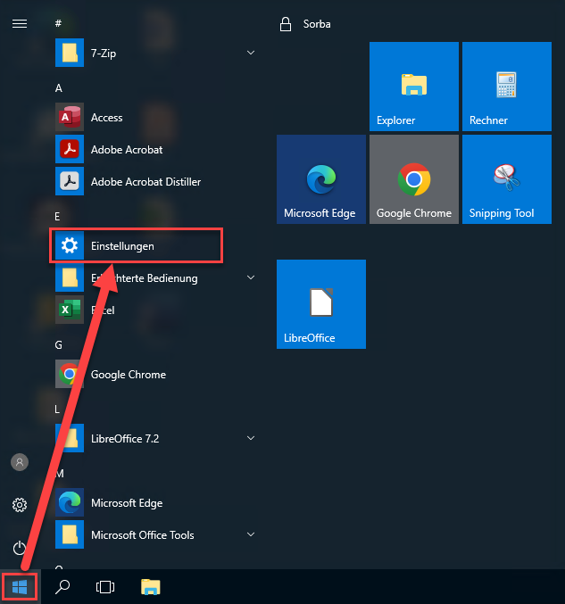
Task: Open Adobe Acrobat from the app list
Action: tap(127, 150)
